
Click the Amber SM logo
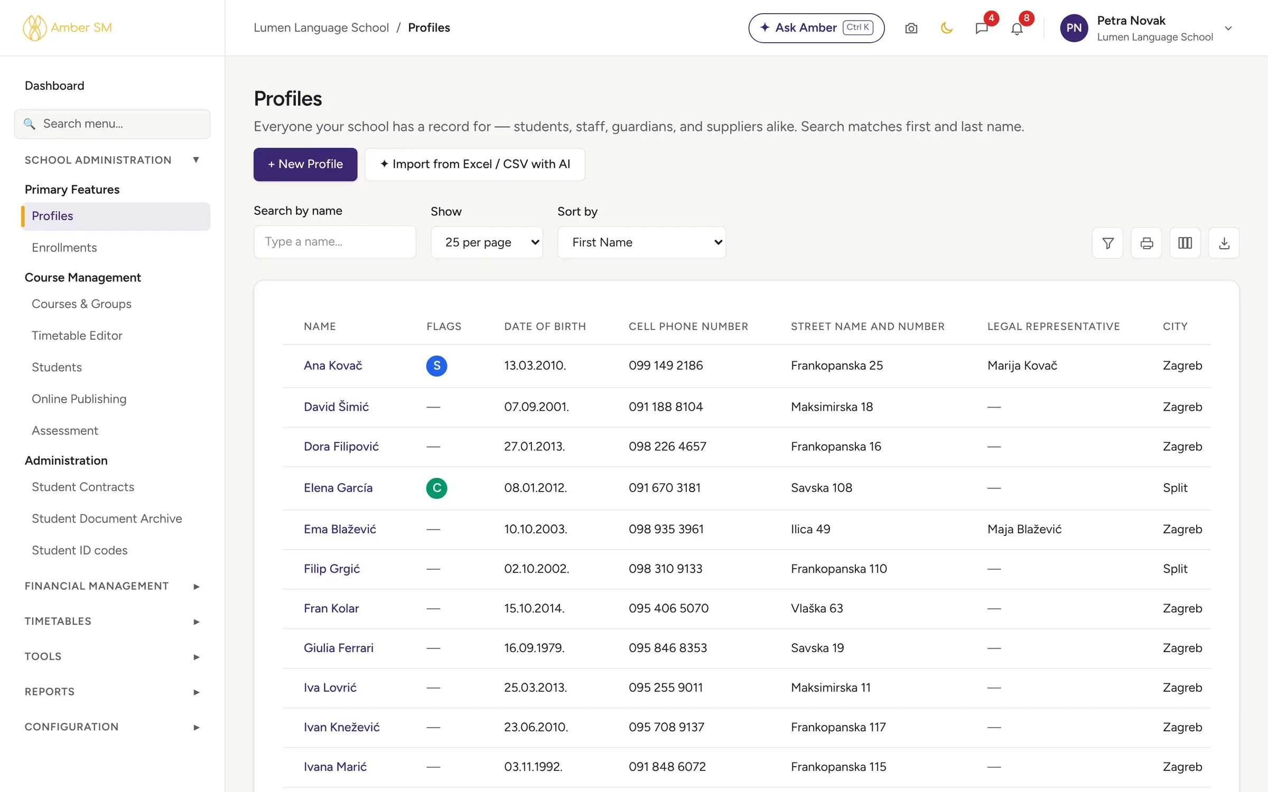click(x=67, y=27)
